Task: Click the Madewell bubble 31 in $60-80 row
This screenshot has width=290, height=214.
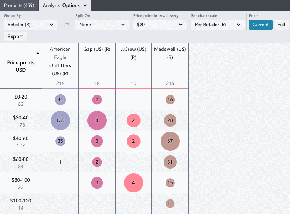Action: point(170,162)
